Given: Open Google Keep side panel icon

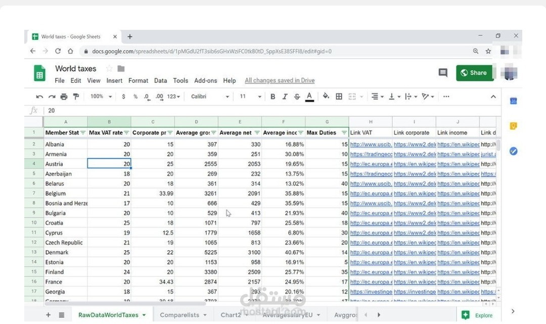Looking at the screenshot, I should (513, 126).
